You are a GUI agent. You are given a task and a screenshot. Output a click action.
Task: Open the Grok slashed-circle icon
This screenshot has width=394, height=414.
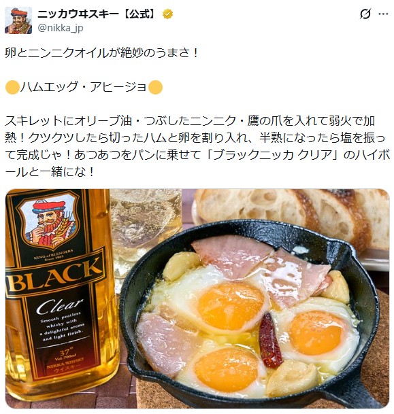[x=365, y=14]
